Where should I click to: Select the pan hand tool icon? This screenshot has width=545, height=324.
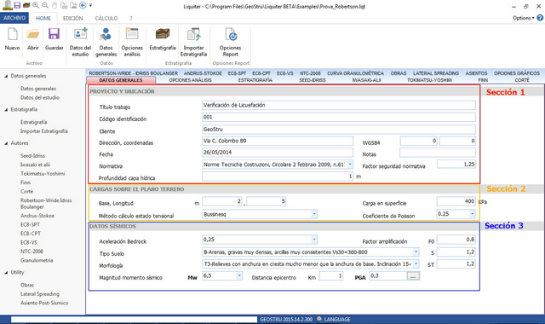click(x=54, y=5)
